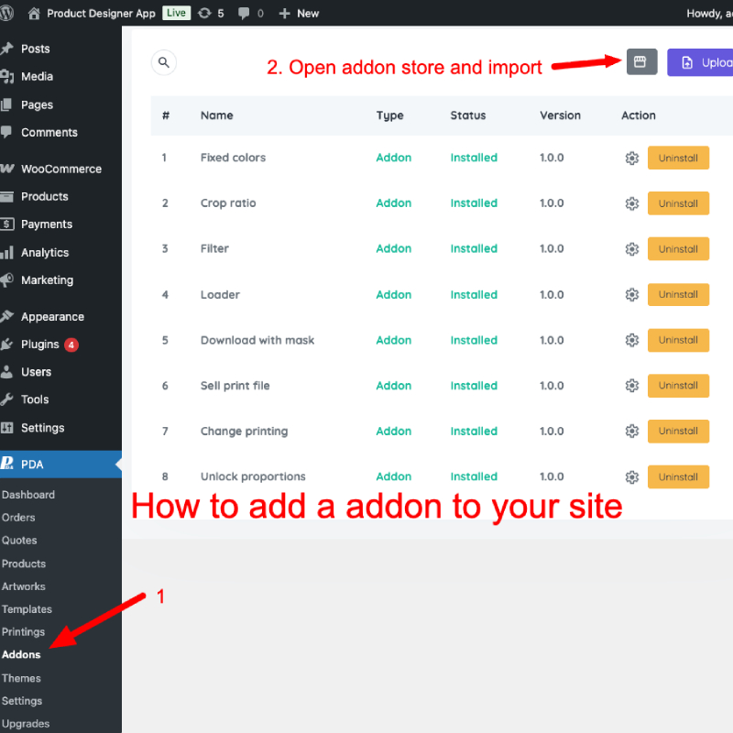Uninstall the Download with mask addon

click(678, 340)
